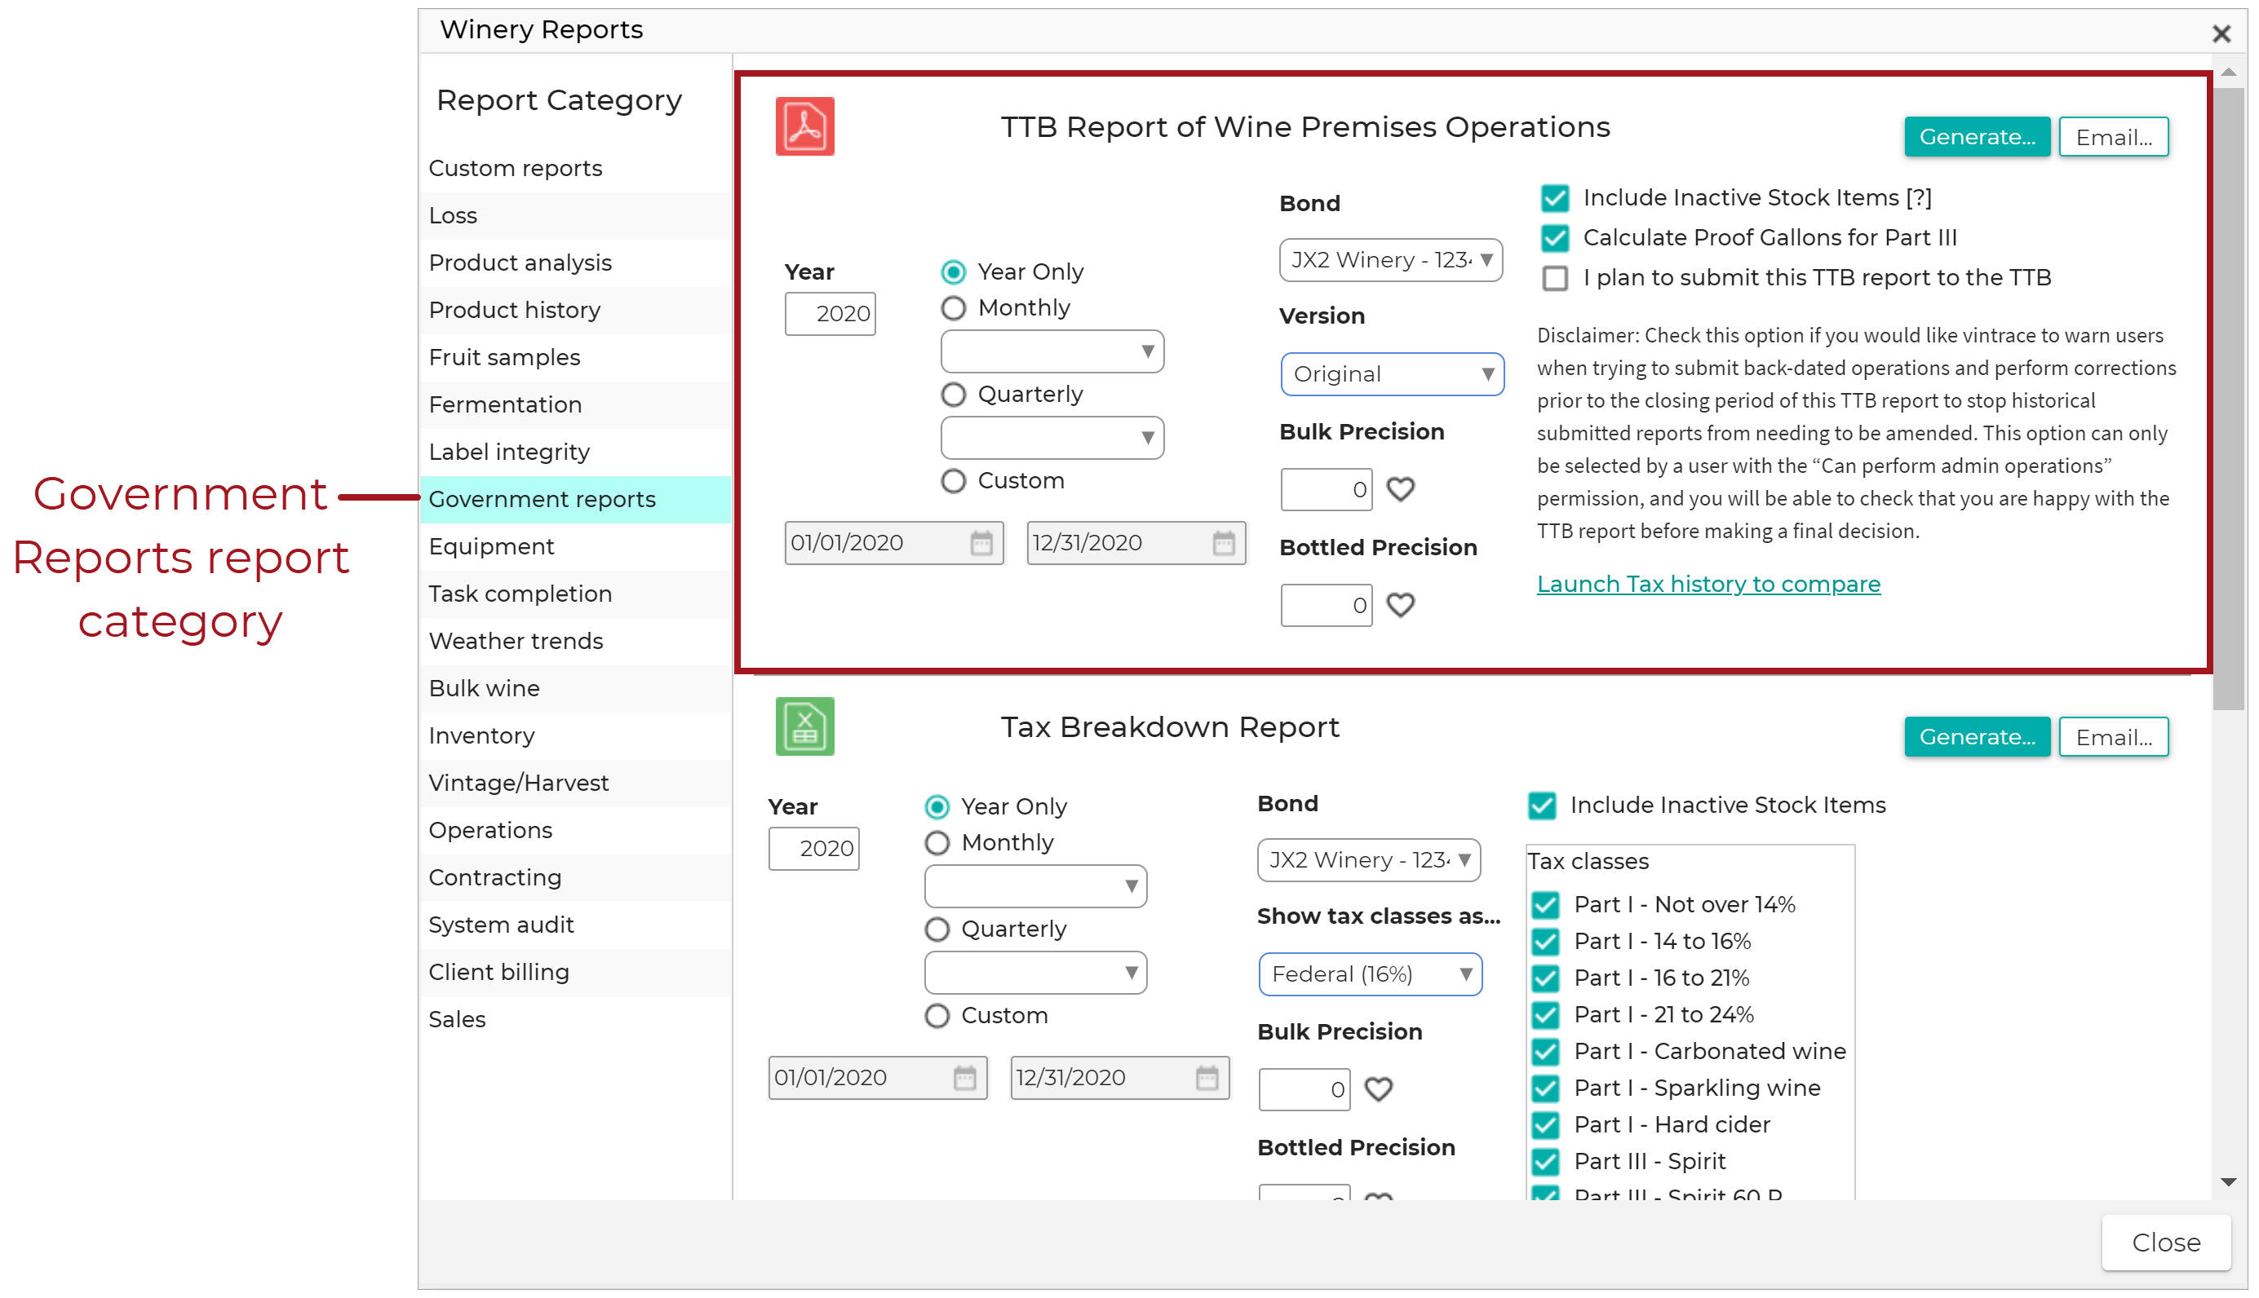The height and width of the screenshot is (1298, 2259).
Task: Click scrollbar down arrow of reports list
Action: click(x=2228, y=1182)
